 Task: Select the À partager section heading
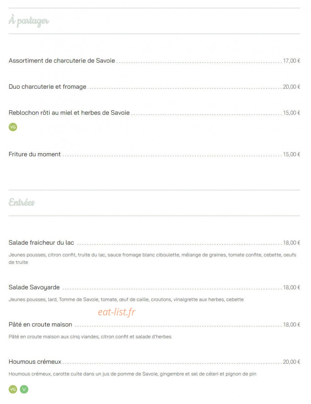(29, 21)
